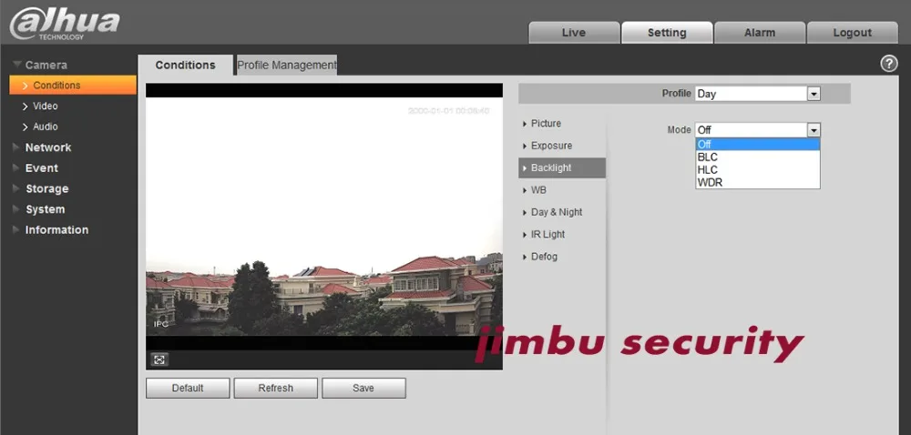911x435 pixels.
Task: Switch to the Profile Management tab
Action: coord(286,65)
